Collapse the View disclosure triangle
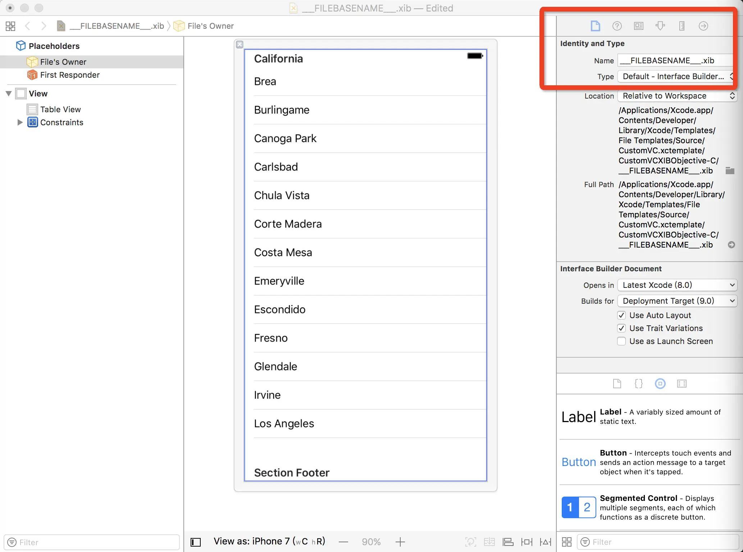The image size is (743, 552). (9, 94)
